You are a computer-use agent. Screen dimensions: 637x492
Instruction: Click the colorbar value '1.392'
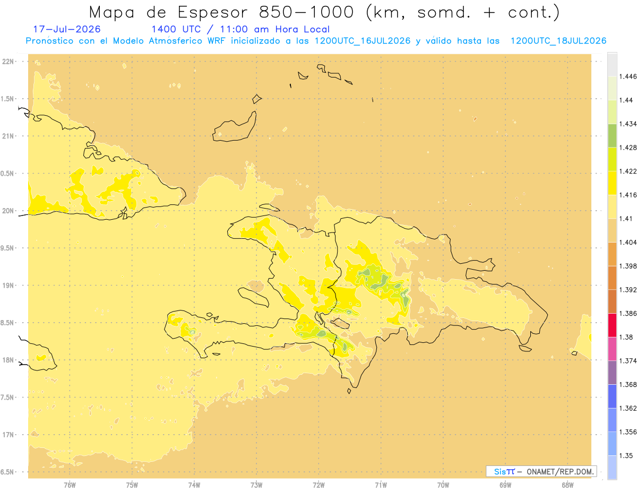[x=627, y=290]
